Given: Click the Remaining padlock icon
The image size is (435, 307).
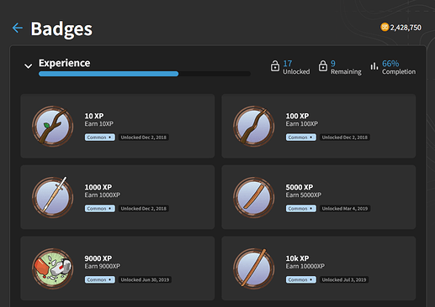Looking at the screenshot, I should [x=323, y=66].
